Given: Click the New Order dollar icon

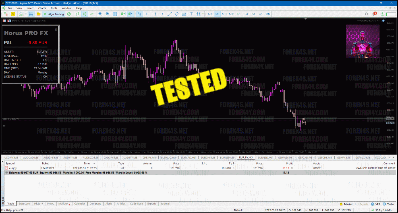Looking at the screenshot, I should pos(13,14).
